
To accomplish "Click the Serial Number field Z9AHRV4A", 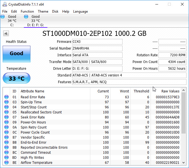I will coord(97,48).
